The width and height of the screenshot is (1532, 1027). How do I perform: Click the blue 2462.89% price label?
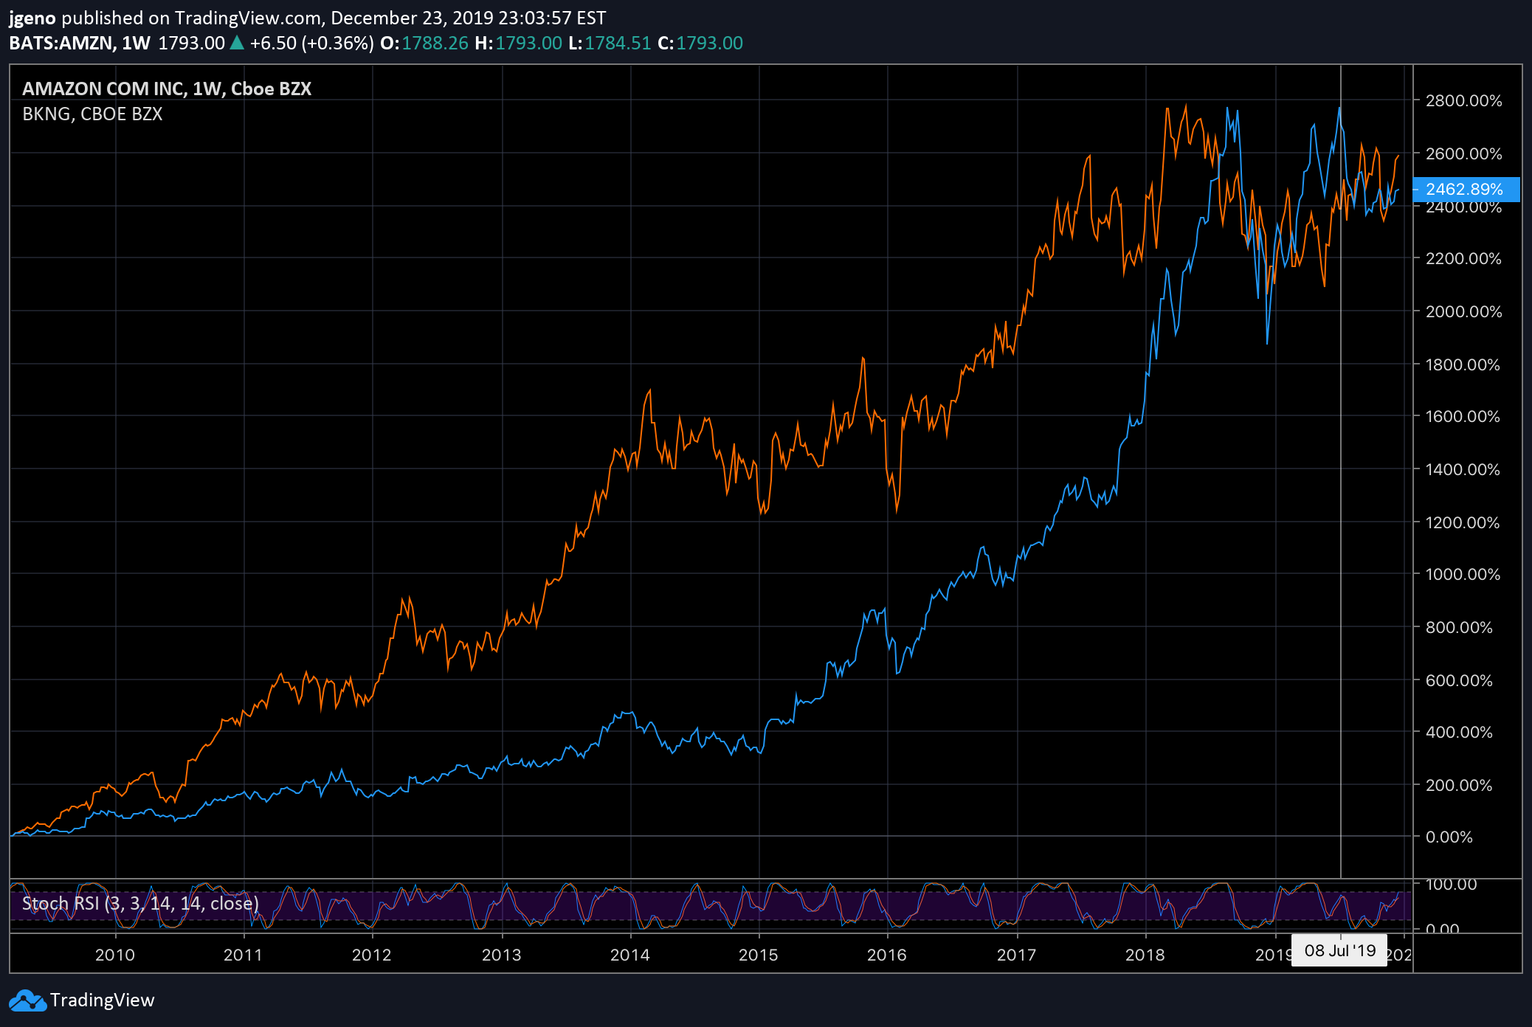1466,190
